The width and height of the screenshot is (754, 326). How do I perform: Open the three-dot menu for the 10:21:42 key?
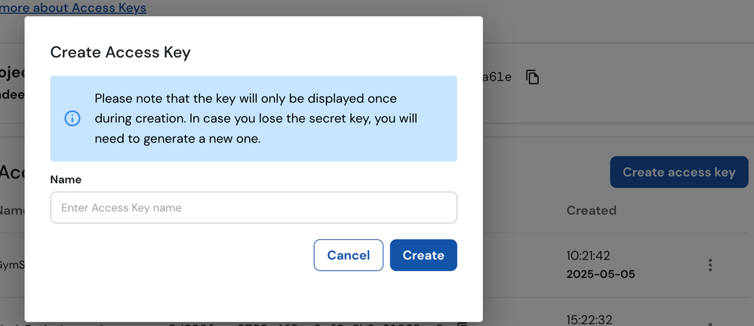[x=709, y=265]
